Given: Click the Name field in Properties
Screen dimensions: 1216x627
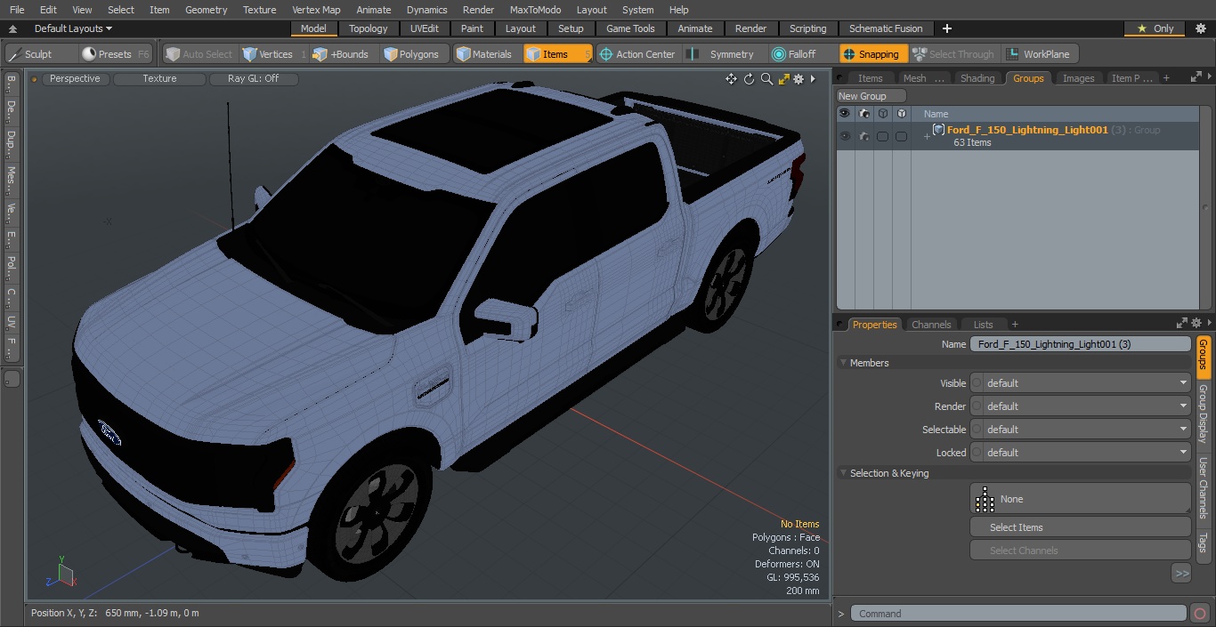Looking at the screenshot, I should [1080, 344].
